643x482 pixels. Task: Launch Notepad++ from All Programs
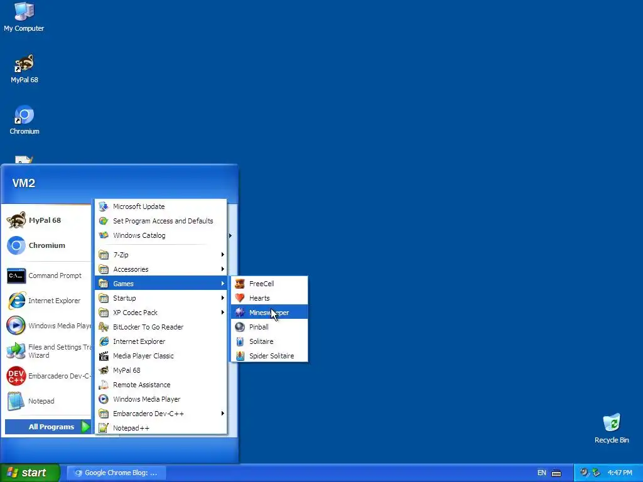(161, 428)
